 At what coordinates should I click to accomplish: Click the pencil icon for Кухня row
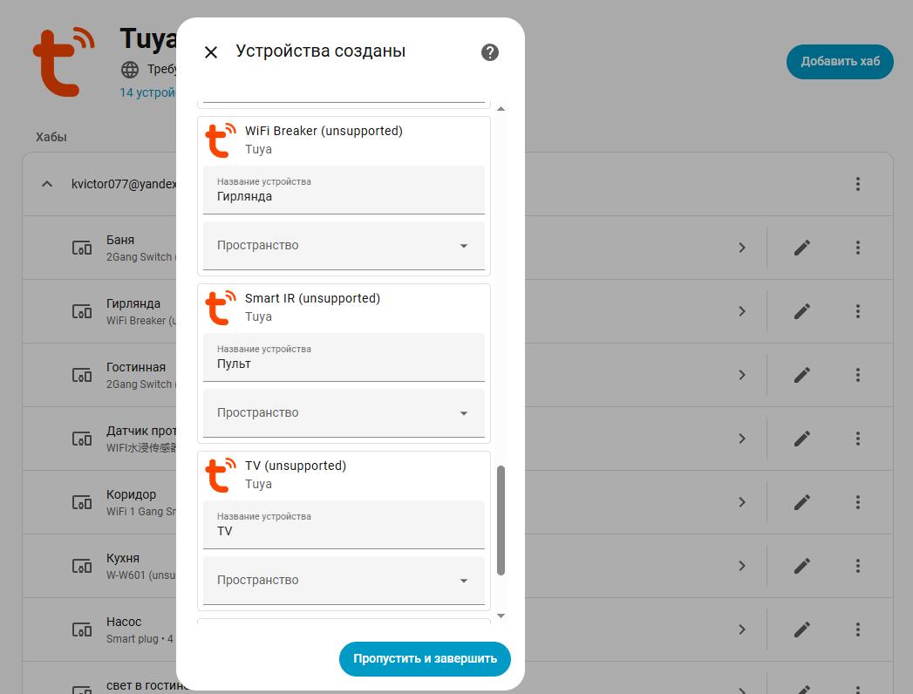click(x=802, y=566)
